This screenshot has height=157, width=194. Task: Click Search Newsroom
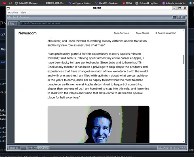(x=166, y=33)
